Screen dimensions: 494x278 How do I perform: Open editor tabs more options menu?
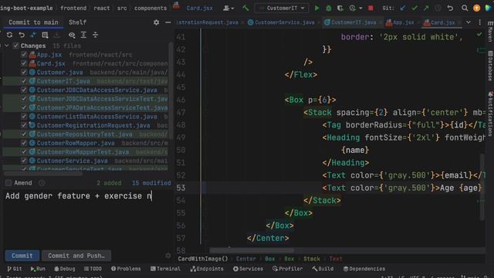(480, 22)
